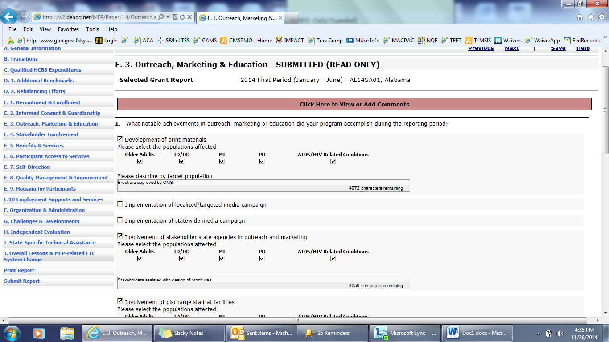This screenshot has height=342, width=609.
Task: Toggle PD under Development of print materials
Action: pos(262,161)
